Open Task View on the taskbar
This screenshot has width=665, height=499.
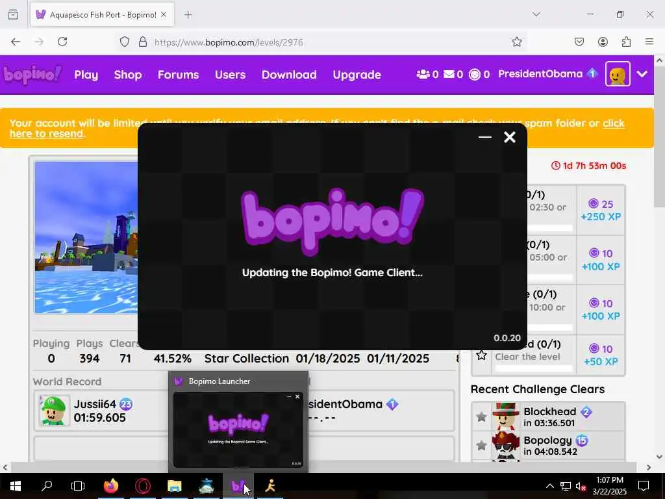[x=78, y=486]
